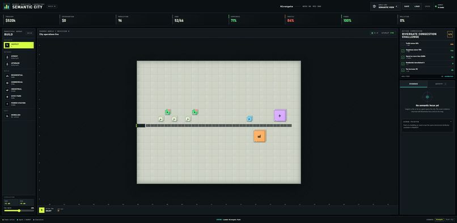The height and width of the screenshot is (223, 457).
Task: Click the semantic focus target icon
Action: 428,97
